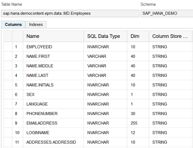This screenshot has width=193, height=148.
Task: Select the NAME.INITIALS cell
Action: click(x=53, y=85)
